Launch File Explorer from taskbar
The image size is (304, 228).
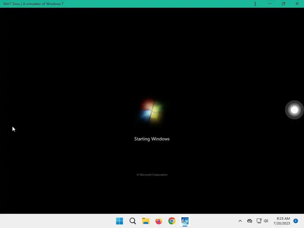point(145,221)
